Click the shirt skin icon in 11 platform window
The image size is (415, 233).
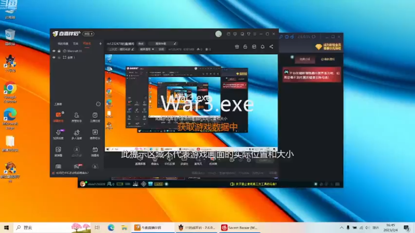pos(287,37)
